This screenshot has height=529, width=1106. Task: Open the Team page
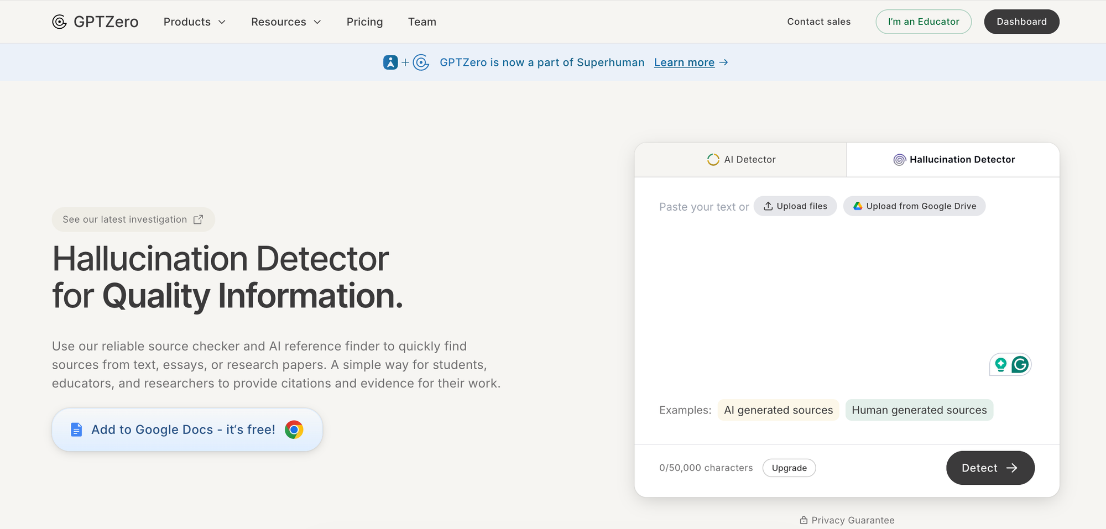click(422, 22)
